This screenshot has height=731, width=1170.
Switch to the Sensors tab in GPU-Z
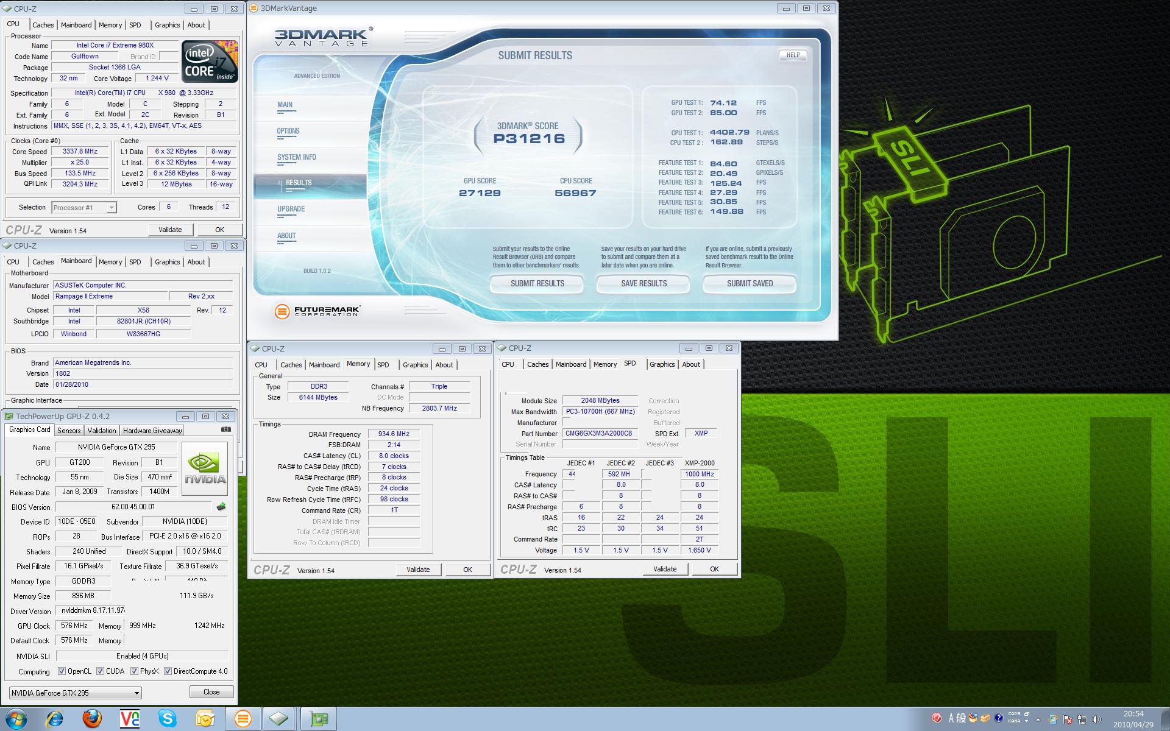click(69, 430)
